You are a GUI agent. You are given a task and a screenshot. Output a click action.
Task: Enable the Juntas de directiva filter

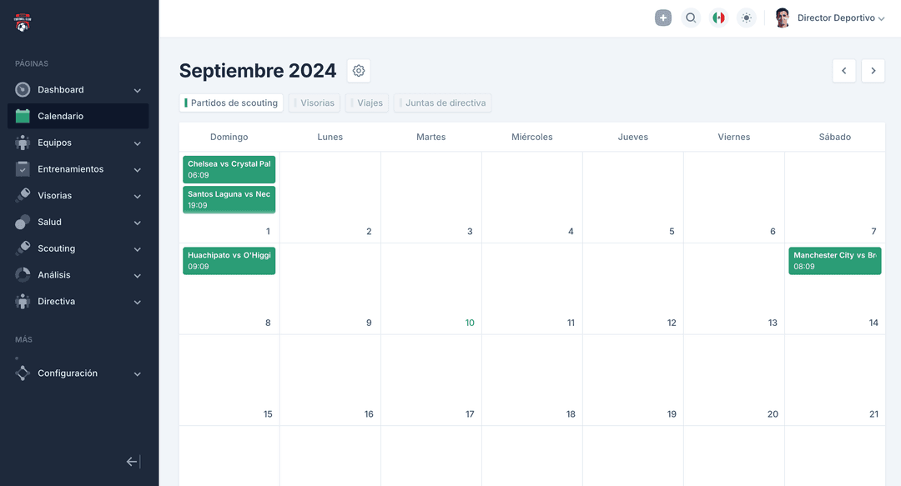point(442,103)
